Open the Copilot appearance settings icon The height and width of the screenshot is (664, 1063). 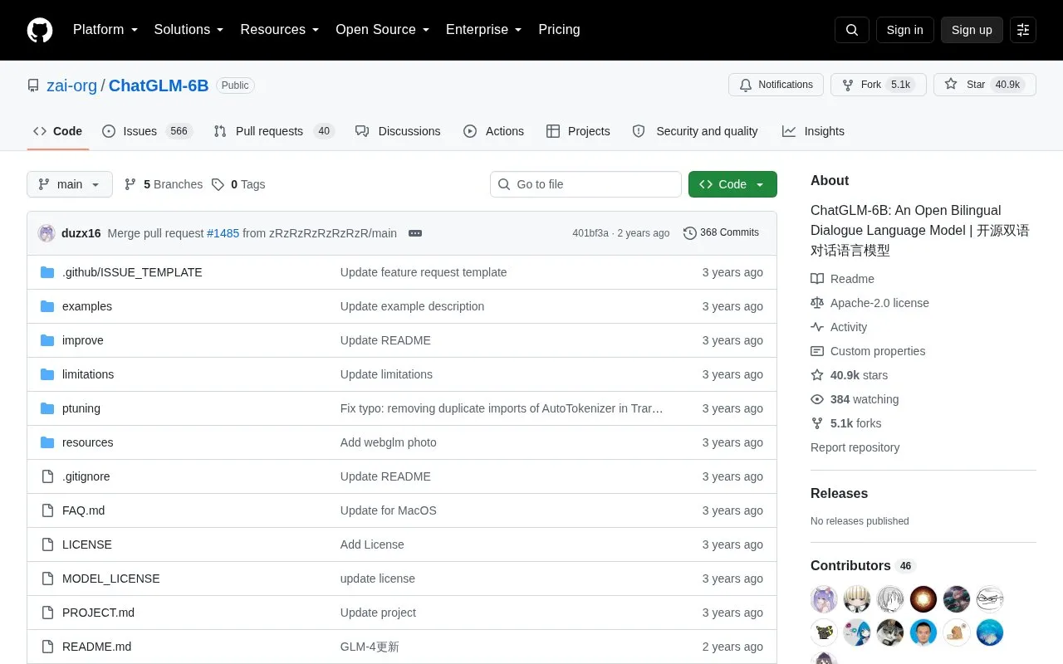pos(1023,30)
